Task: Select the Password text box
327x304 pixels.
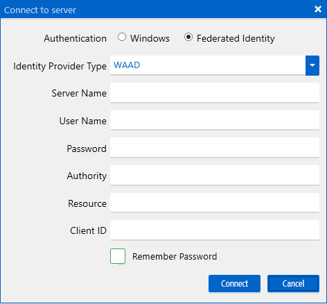Action: coord(215,148)
